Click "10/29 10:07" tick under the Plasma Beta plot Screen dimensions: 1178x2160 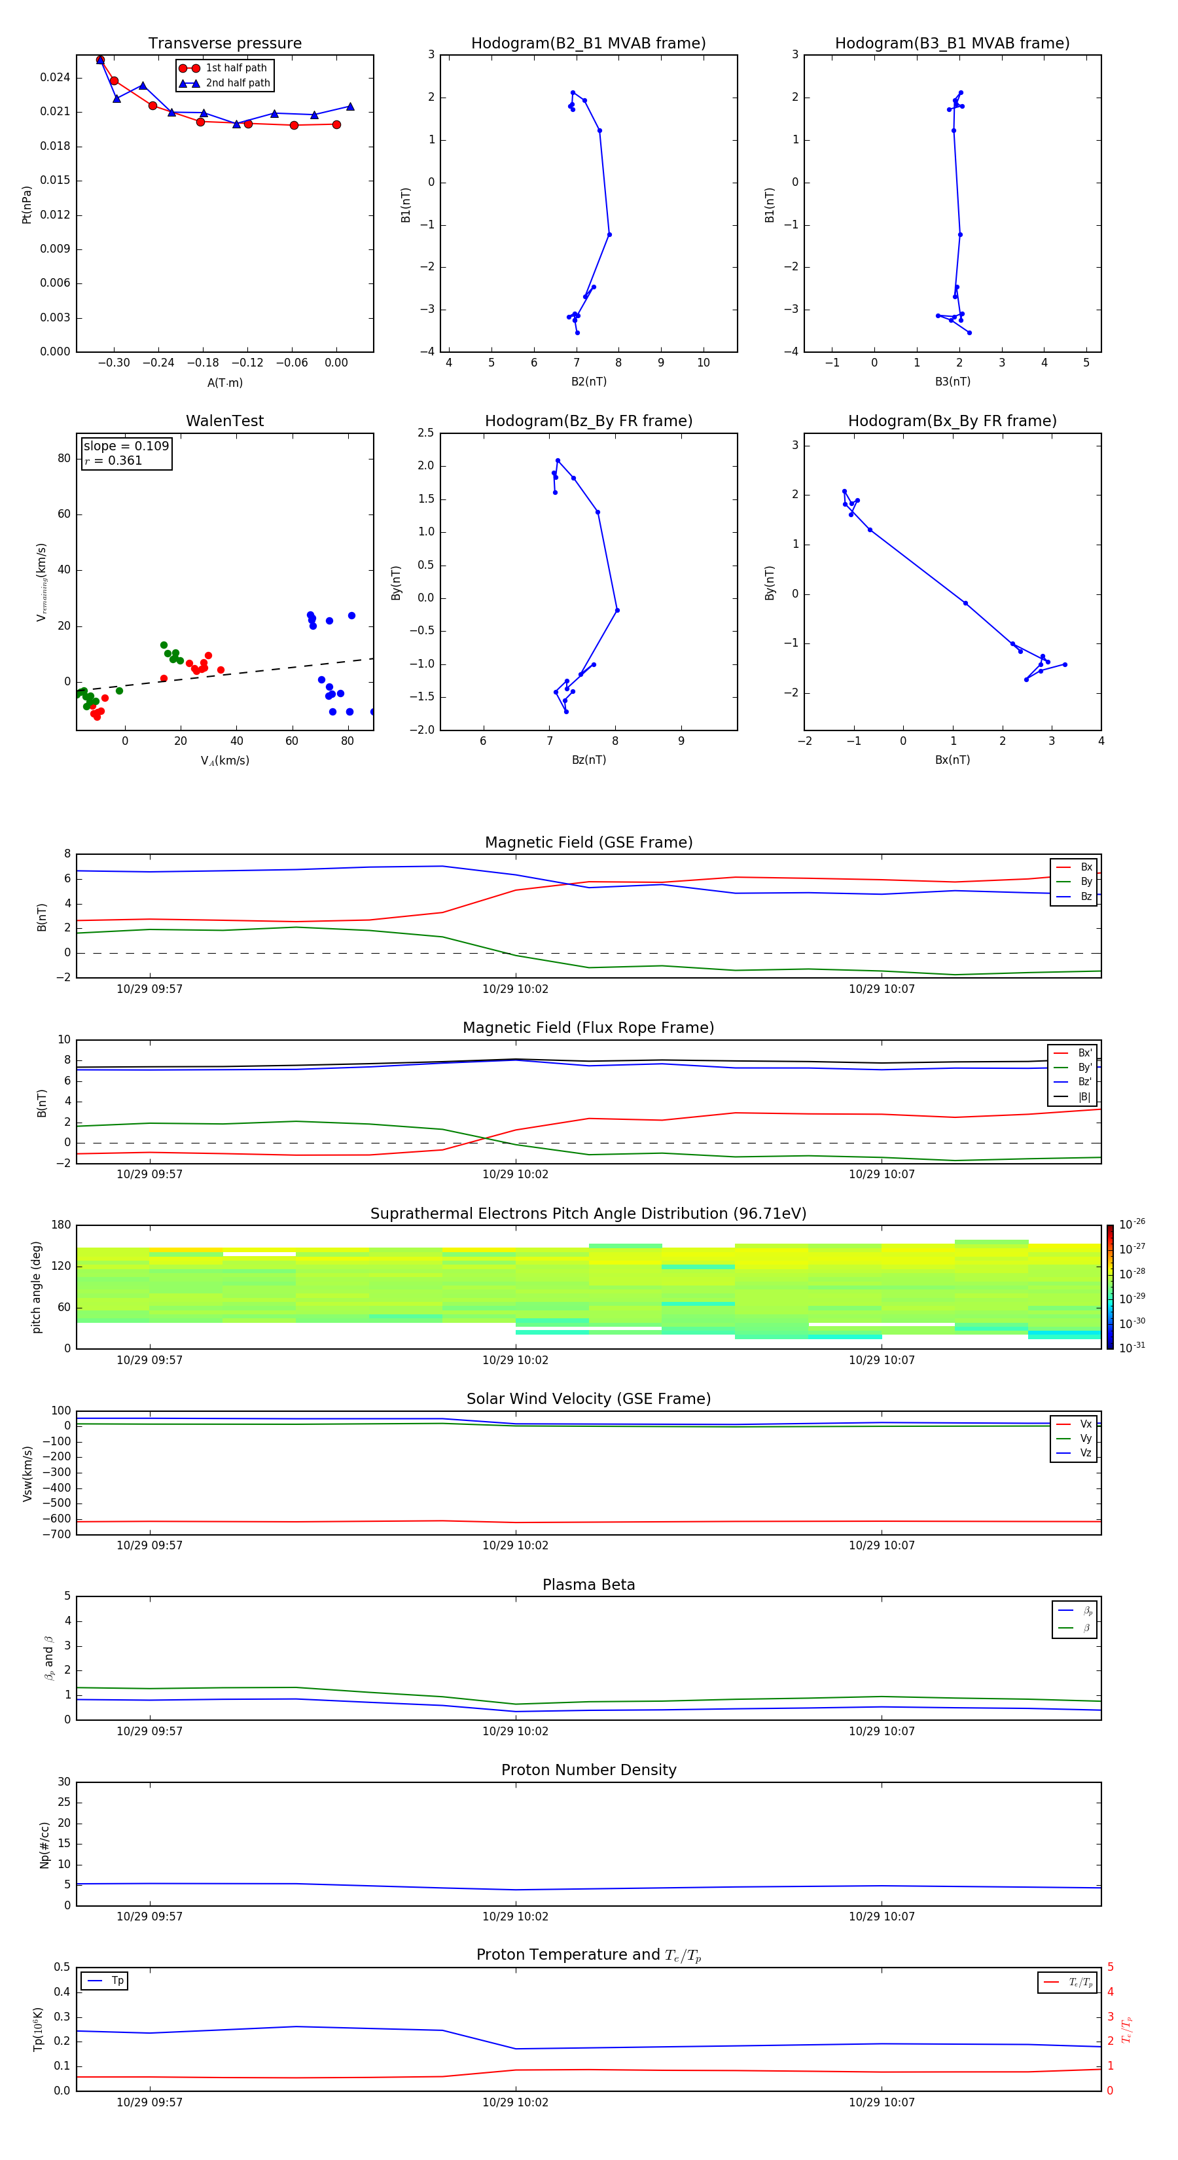click(x=881, y=1731)
